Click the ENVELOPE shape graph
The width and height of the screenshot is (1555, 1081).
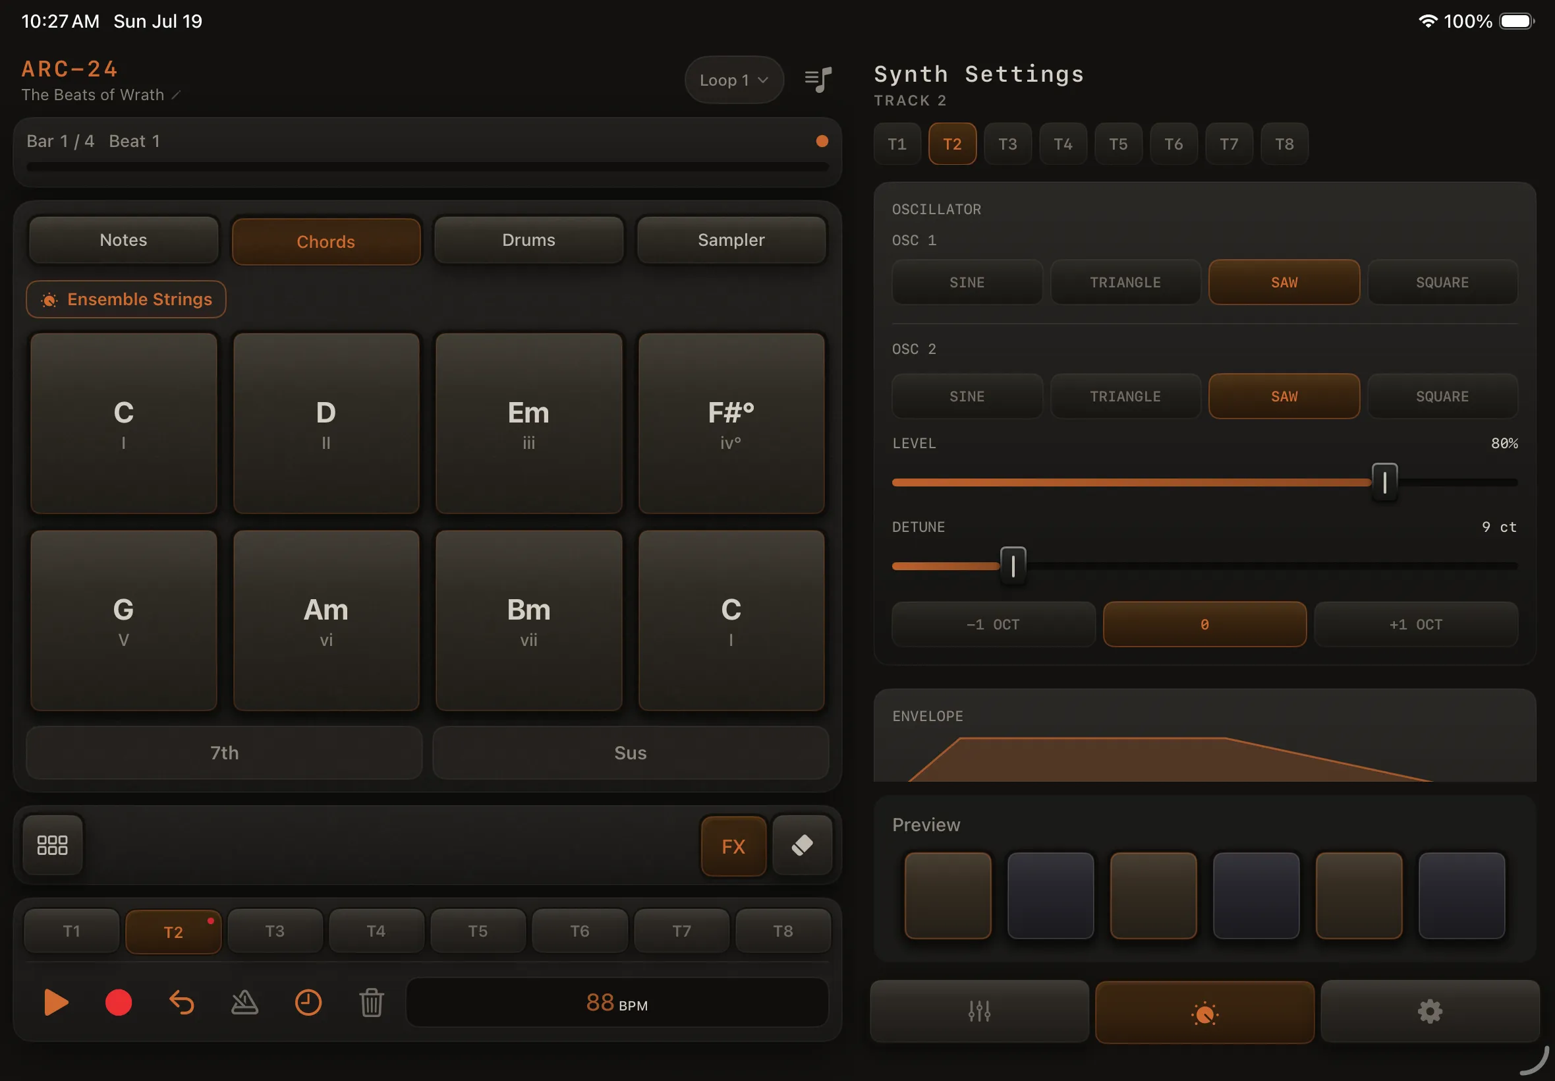[x=1170, y=759]
